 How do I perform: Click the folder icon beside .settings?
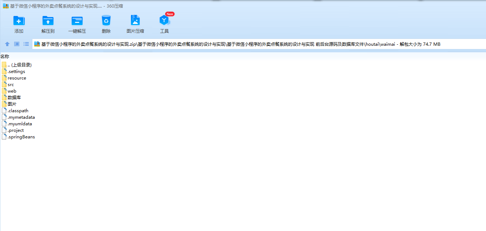tap(4, 71)
